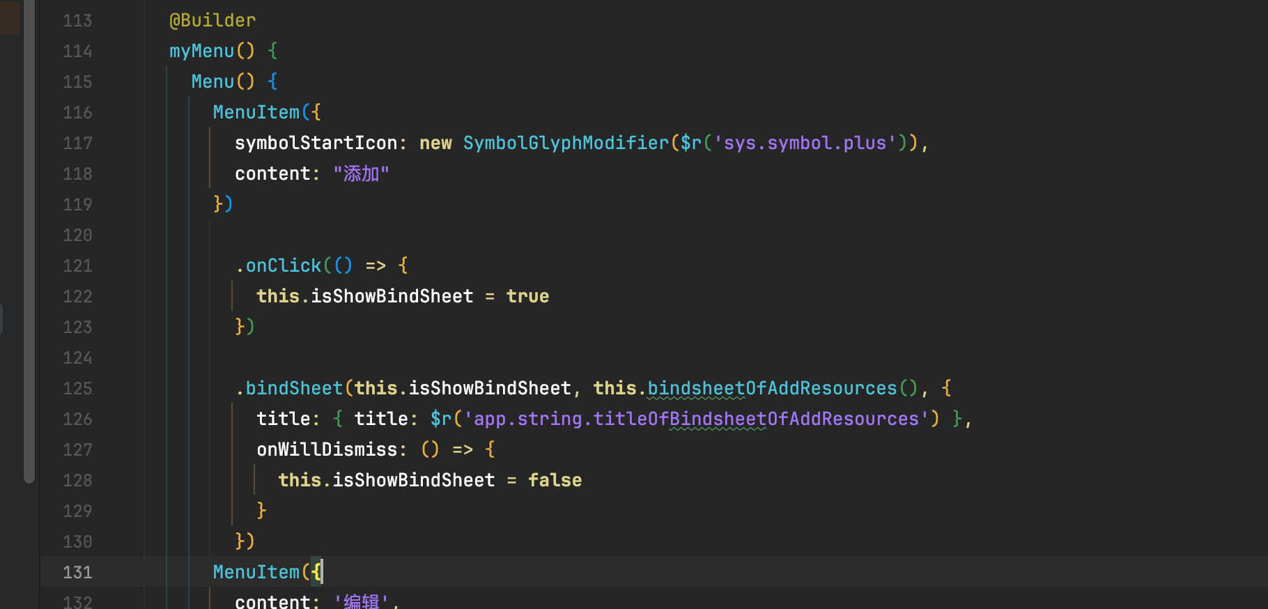
Task: Click the 'sys.symbol.plus' string
Action: click(805, 144)
